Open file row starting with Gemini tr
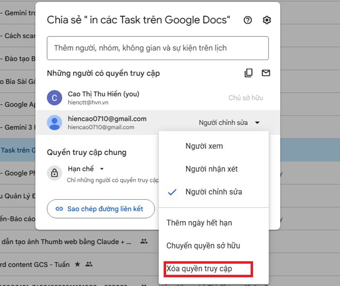The width and height of the screenshot is (340, 286). point(18,13)
